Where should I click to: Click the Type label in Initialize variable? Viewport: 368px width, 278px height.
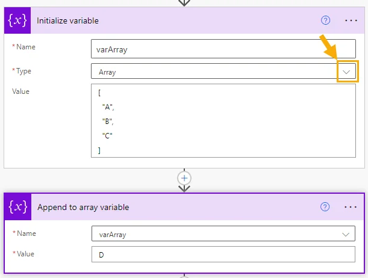point(23,71)
